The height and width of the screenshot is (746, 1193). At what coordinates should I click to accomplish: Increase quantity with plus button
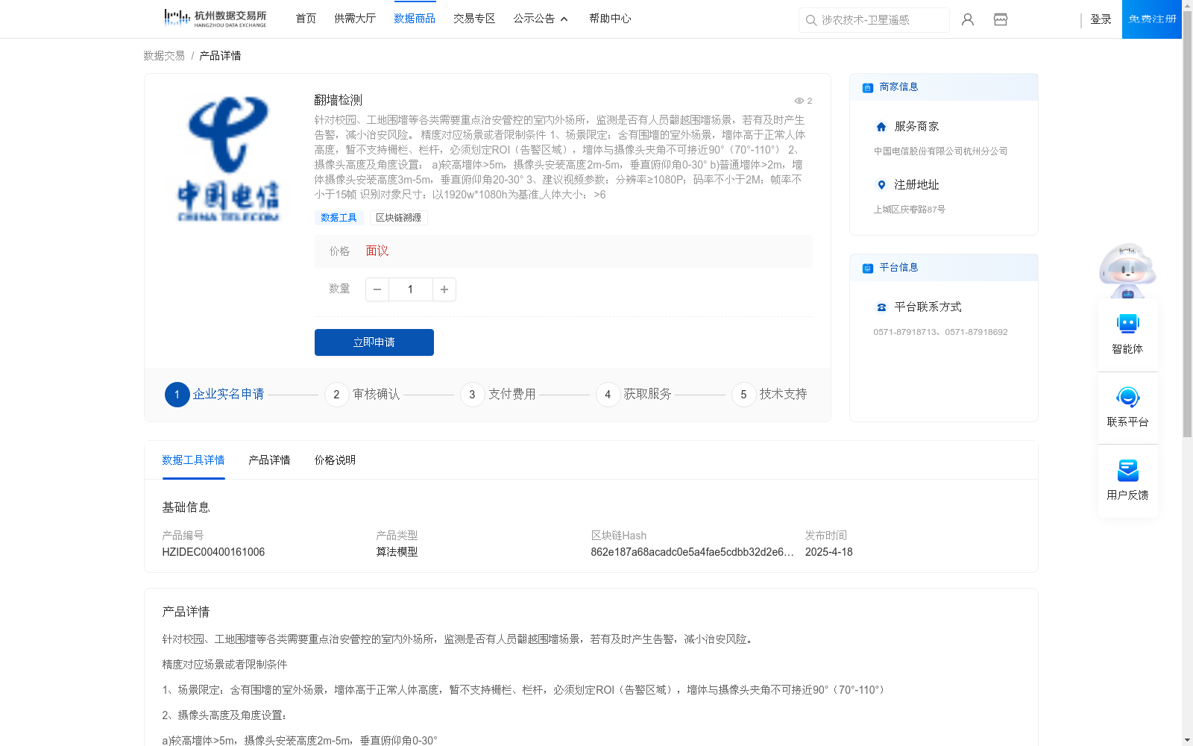click(x=444, y=289)
